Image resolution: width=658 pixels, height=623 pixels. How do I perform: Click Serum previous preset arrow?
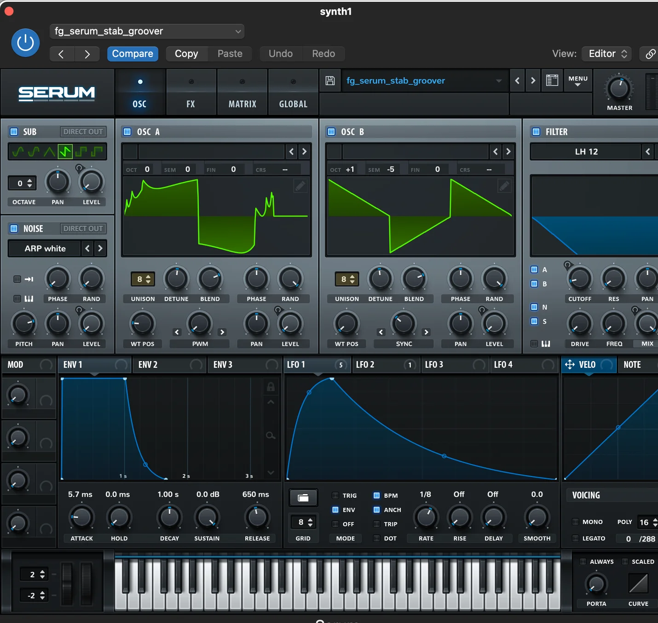[x=517, y=81]
